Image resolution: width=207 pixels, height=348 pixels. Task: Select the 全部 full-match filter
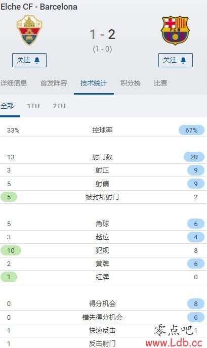(7, 106)
